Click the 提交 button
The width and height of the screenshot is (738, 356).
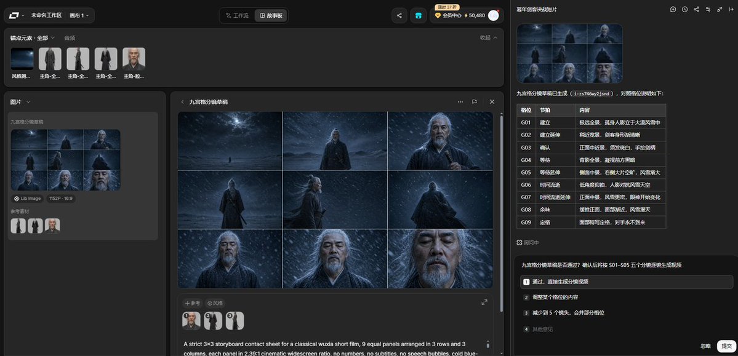(726, 346)
